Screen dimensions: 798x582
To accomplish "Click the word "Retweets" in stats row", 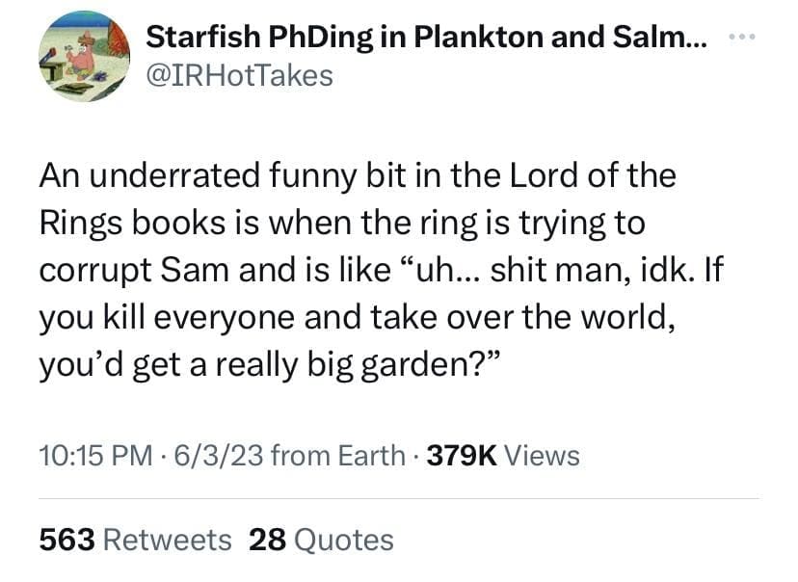I will pos(167,540).
